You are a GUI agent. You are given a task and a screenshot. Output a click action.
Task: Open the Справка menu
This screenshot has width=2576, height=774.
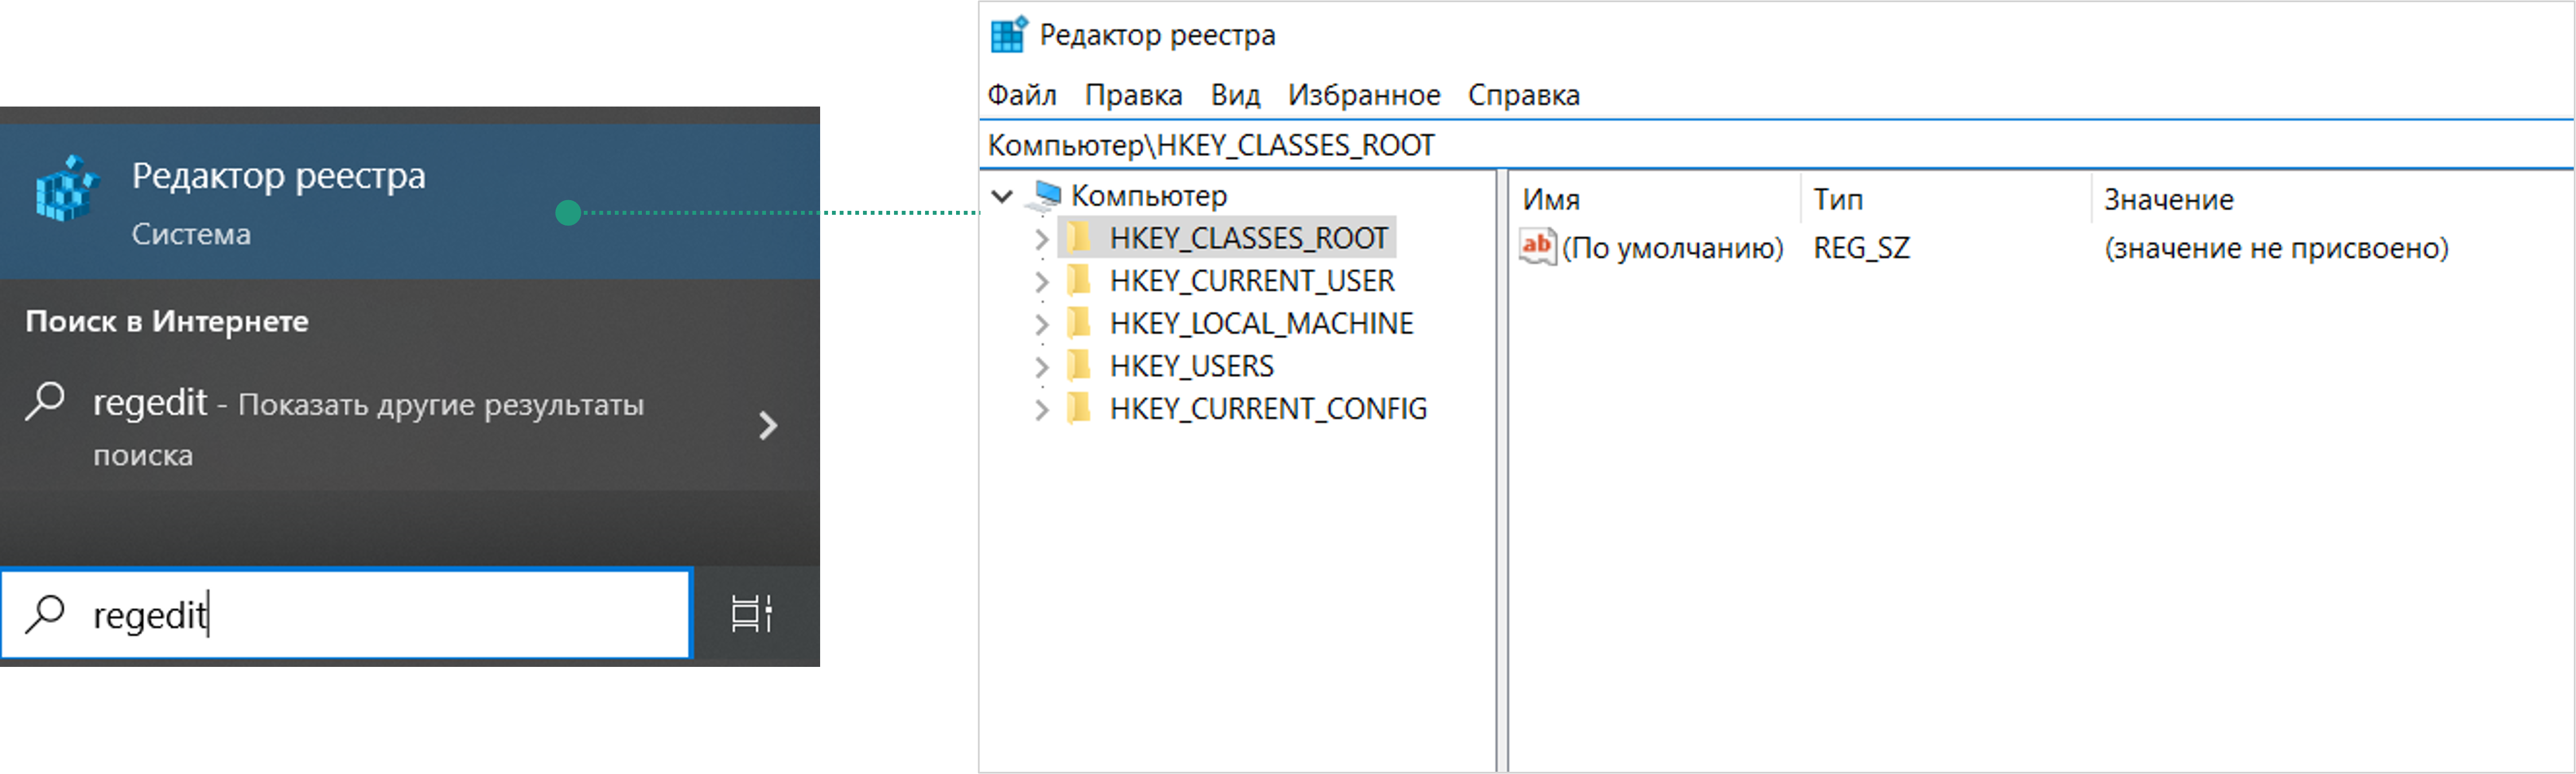(1523, 95)
